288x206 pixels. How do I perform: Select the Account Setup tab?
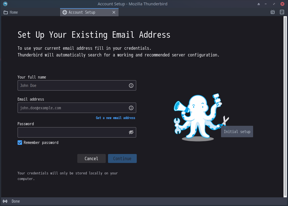pos(89,12)
